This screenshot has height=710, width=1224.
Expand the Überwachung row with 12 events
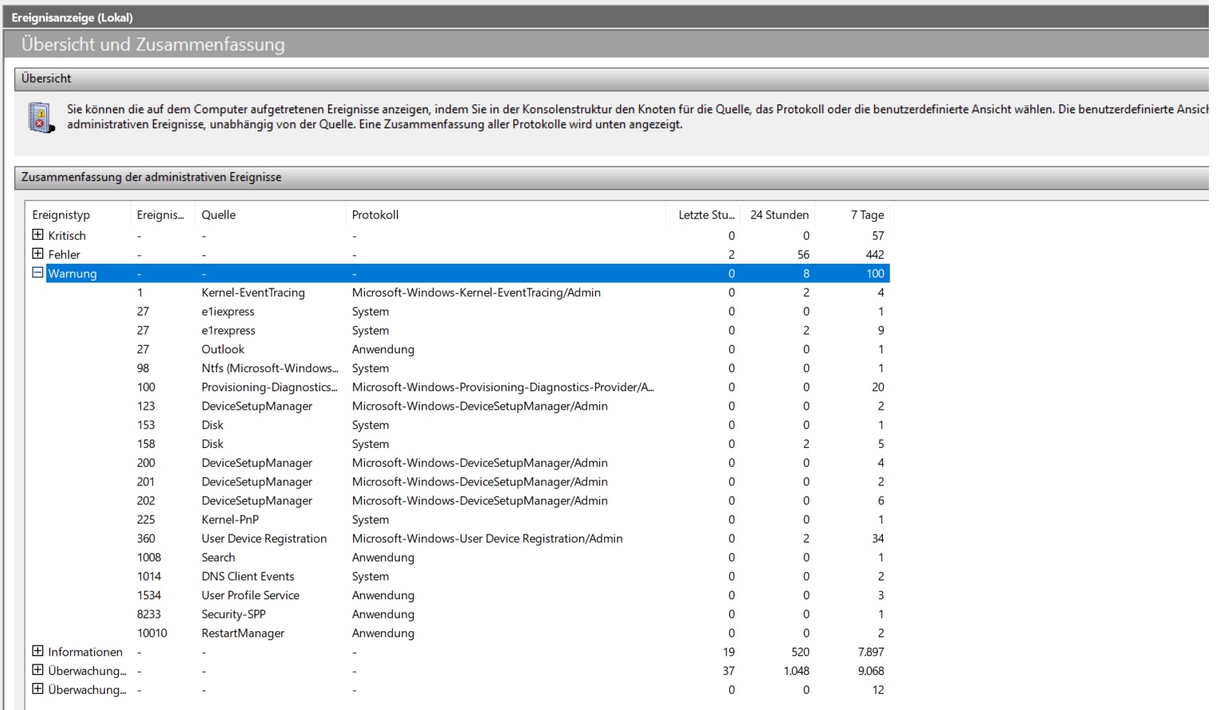pyautogui.click(x=37, y=689)
